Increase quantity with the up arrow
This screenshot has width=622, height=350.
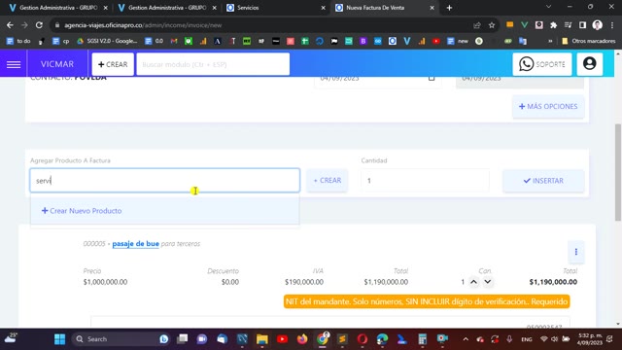473,282
